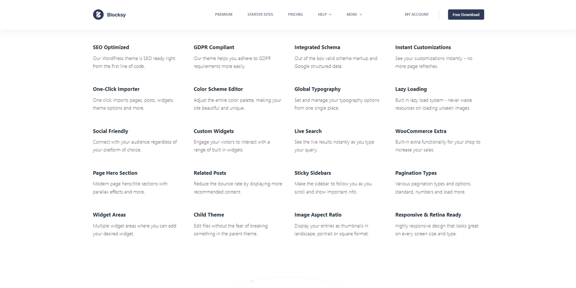Click text 'Highly responsive design that looks great'

pos(437,226)
